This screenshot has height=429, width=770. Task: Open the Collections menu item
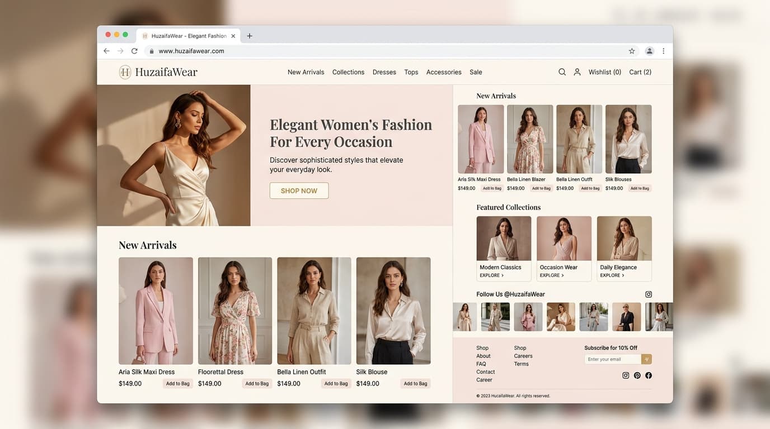pyautogui.click(x=348, y=72)
